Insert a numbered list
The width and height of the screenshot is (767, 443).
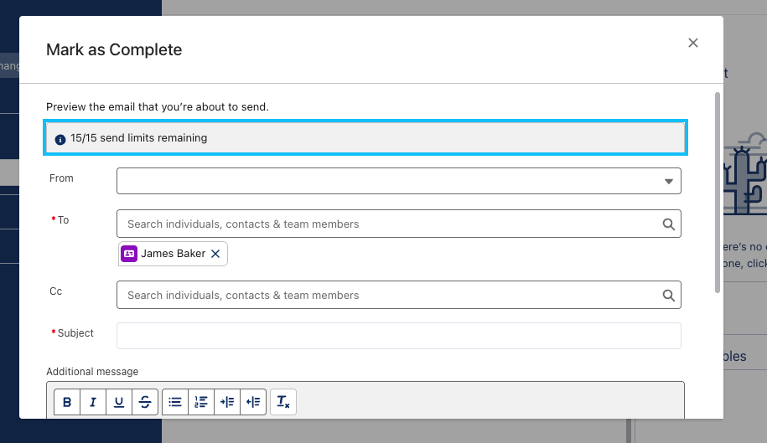tap(200, 402)
